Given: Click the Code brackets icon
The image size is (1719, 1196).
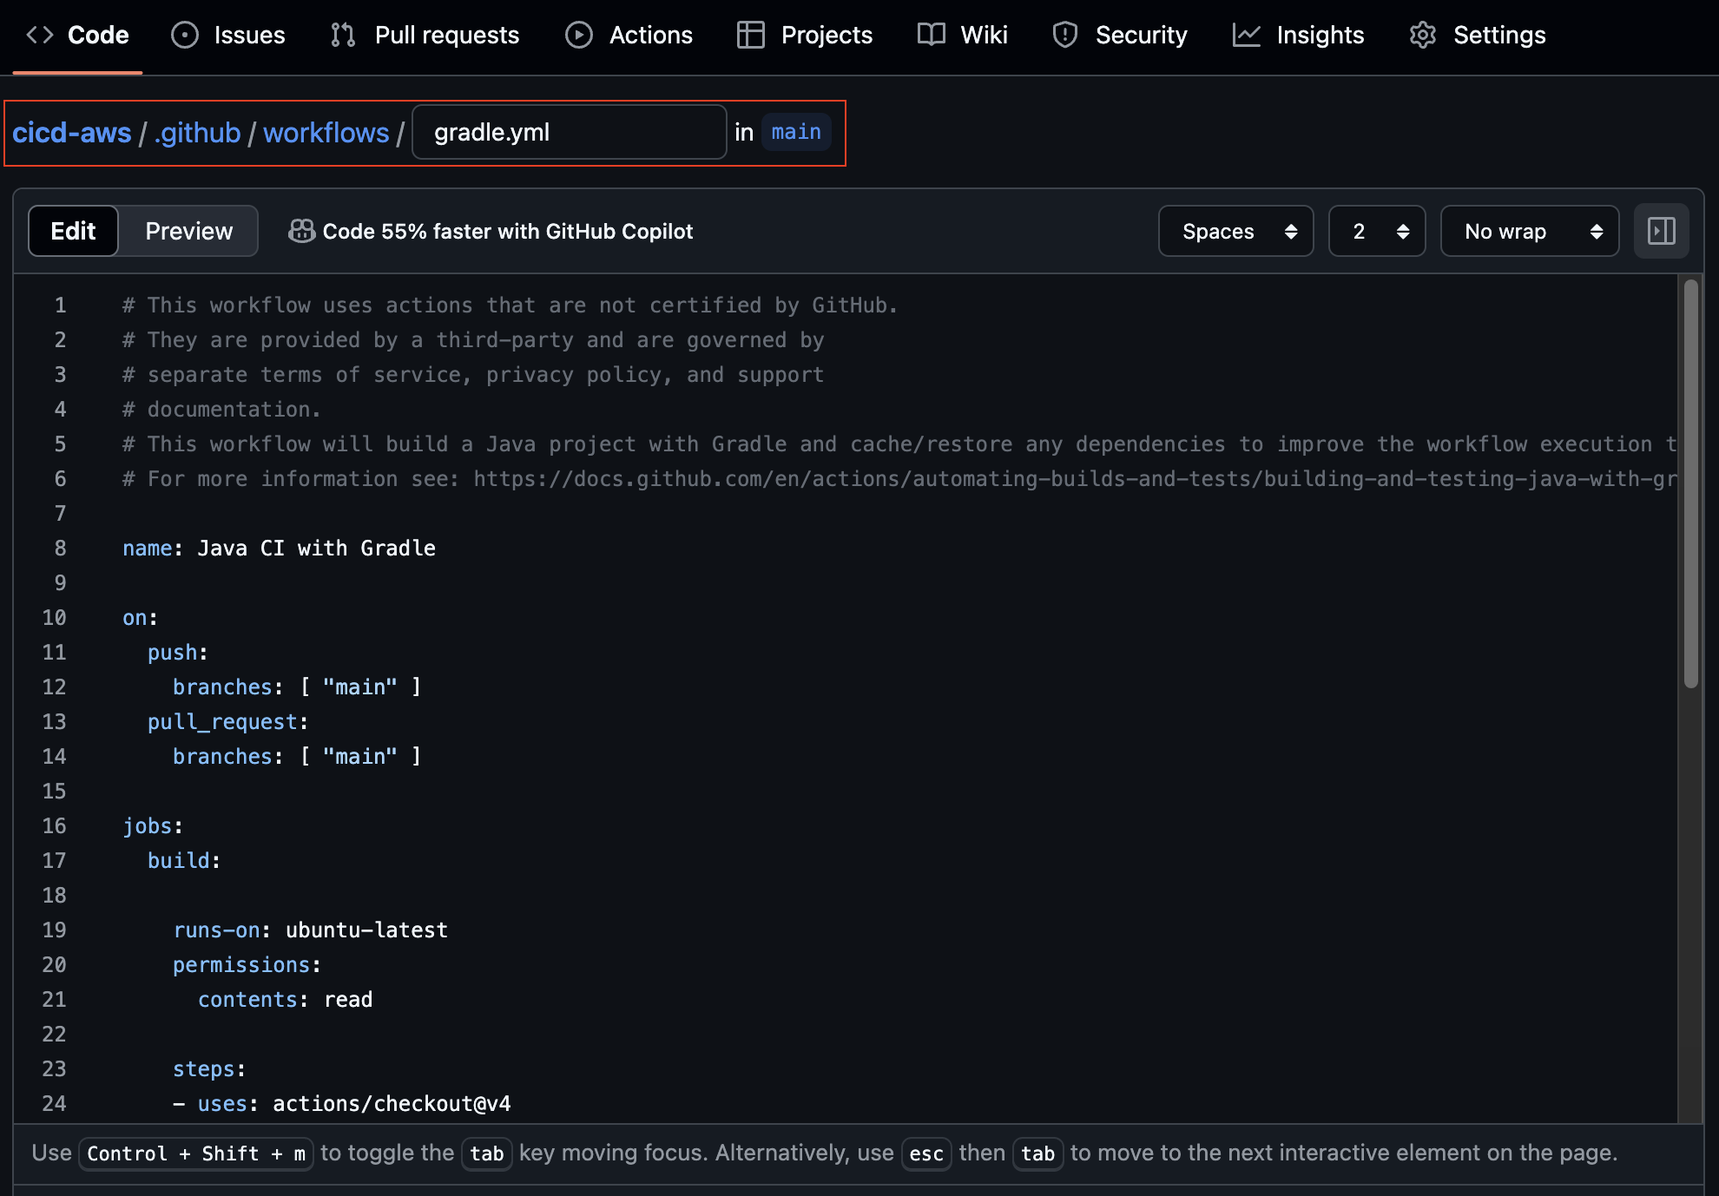Looking at the screenshot, I should [40, 35].
